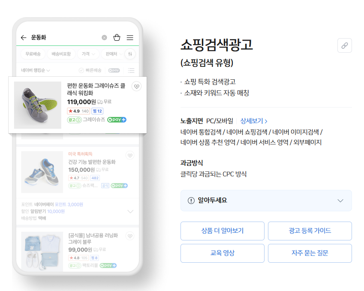Image resolution: width=364 pixels, height=291 pixels.
Task: Open the hamburger menu icon
Action: [x=130, y=38]
